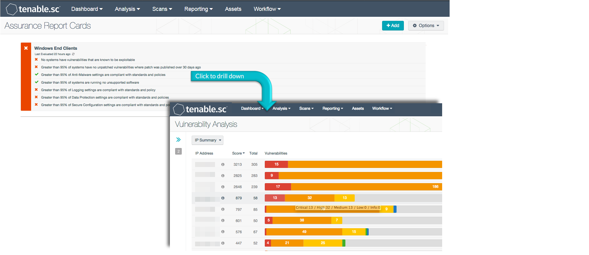
Task: Drill into the Data Protection settings compliant policy
Action: [105, 97]
